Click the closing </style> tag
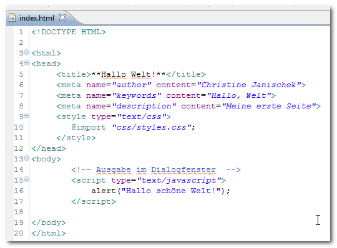337x248 pixels. coord(76,138)
